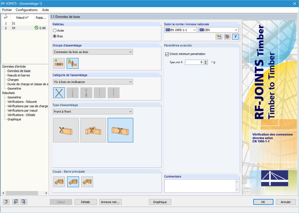Viewport: 299px width, 213px height.
Task: Choose the dowel category icon
Action: pos(72,93)
